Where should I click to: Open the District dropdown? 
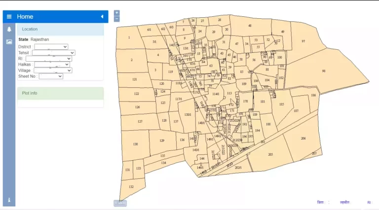(x=51, y=47)
